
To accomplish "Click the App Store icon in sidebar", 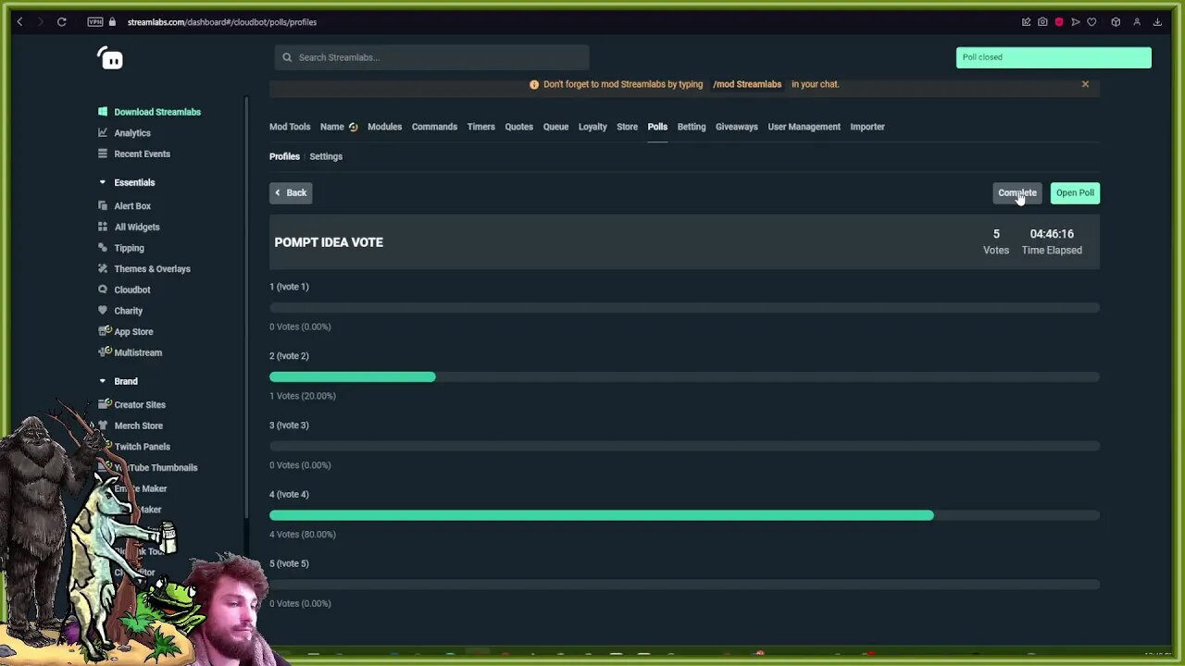I will tap(104, 331).
